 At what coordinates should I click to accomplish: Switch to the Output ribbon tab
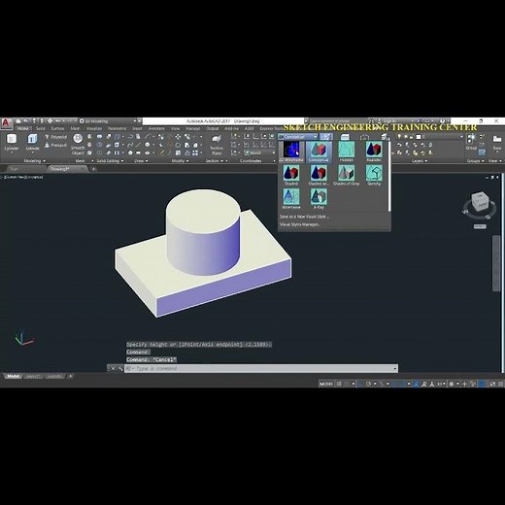[213, 128]
